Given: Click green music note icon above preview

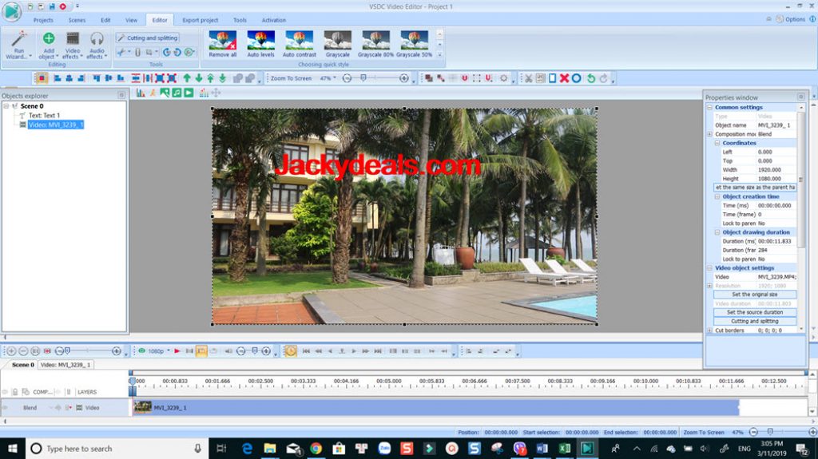Looking at the screenshot, I should tap(177, 93).
